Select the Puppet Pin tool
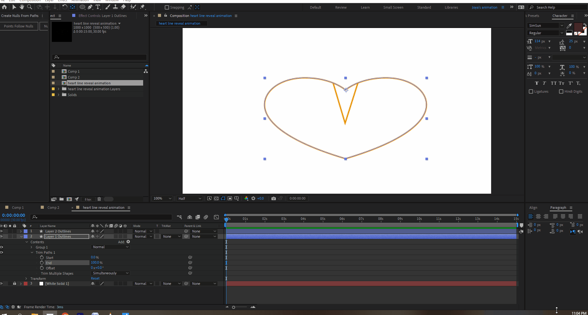This screenshot has width=588, height=315. tap(143, 7)
